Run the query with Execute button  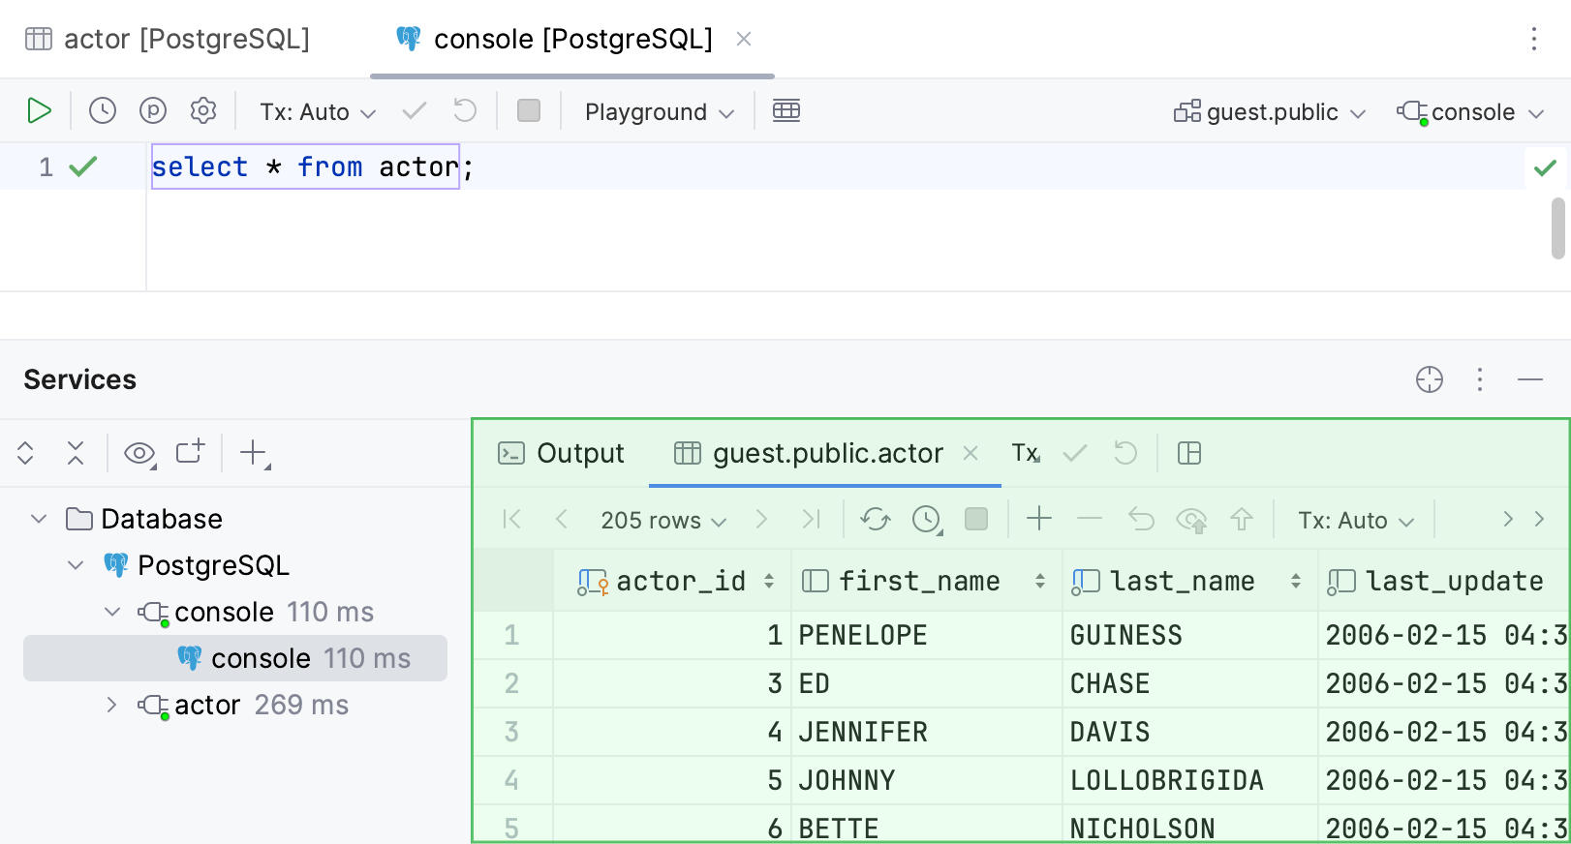(x=39, y=111)
